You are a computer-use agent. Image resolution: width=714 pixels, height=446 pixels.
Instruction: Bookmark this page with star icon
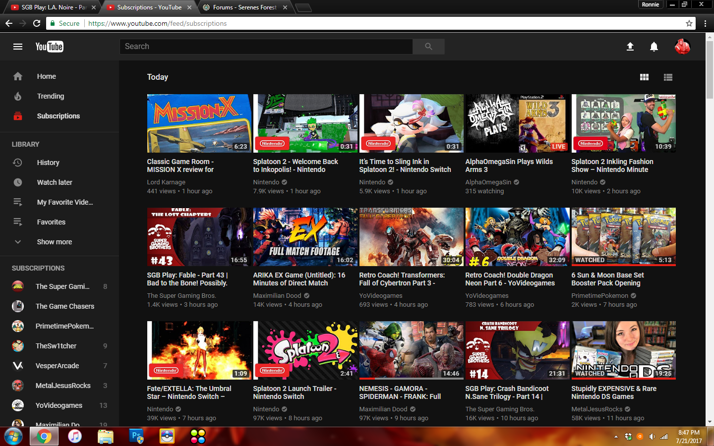689,23
